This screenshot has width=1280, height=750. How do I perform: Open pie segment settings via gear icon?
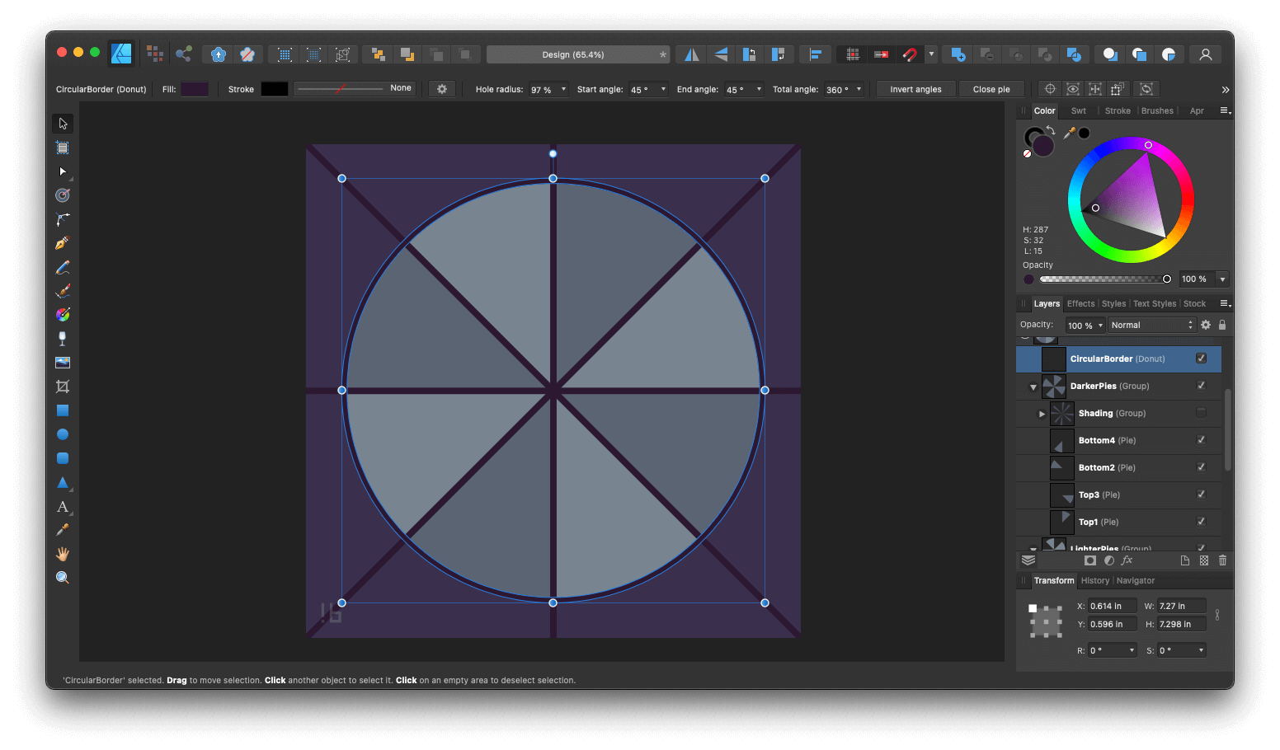pyautogui.click(x=442, y=88)
